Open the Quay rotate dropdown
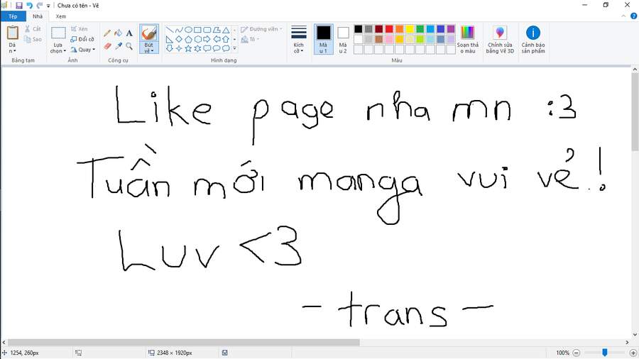This screenshot has width=639, height=359. 83,50
